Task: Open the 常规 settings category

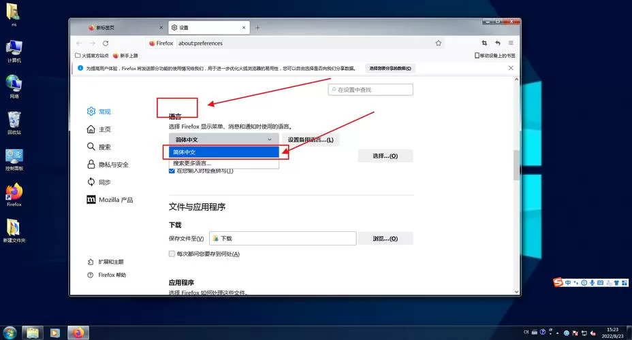Action: point(99,112)
